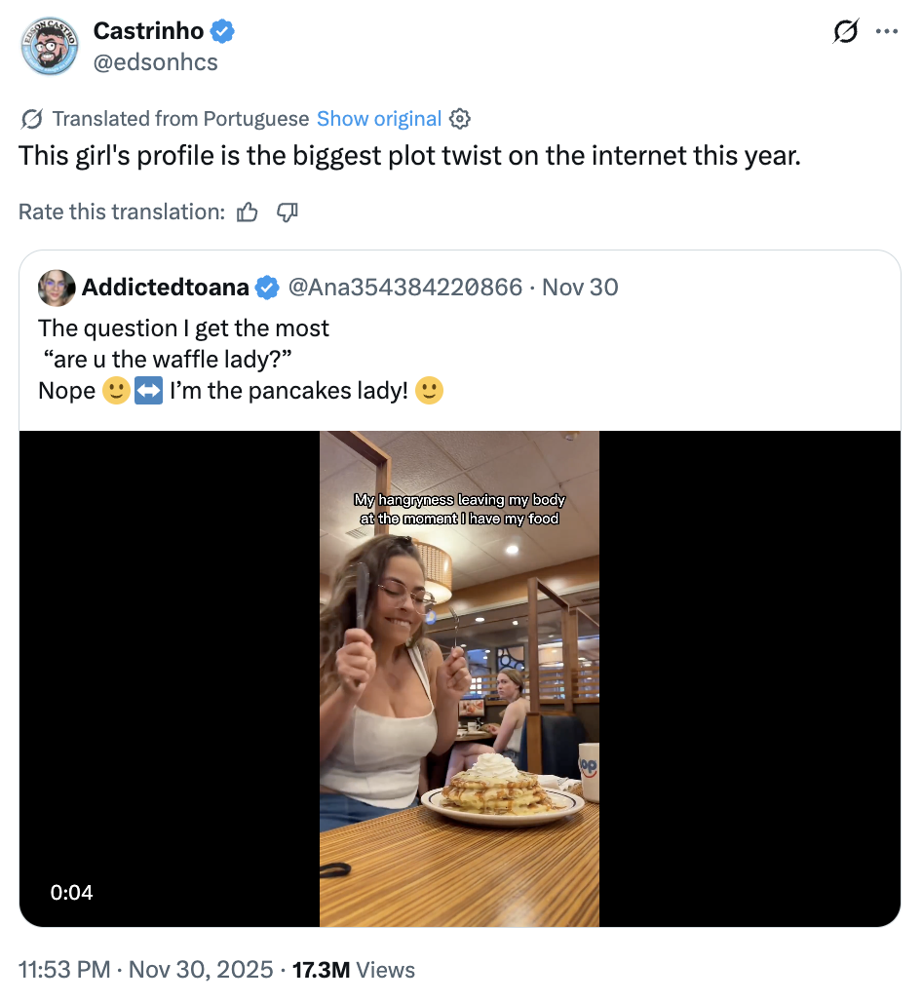The height and width of the screenshot is (1002, 922).
Task: Open the post options ellipsis menu
Action: coord(888,30)
